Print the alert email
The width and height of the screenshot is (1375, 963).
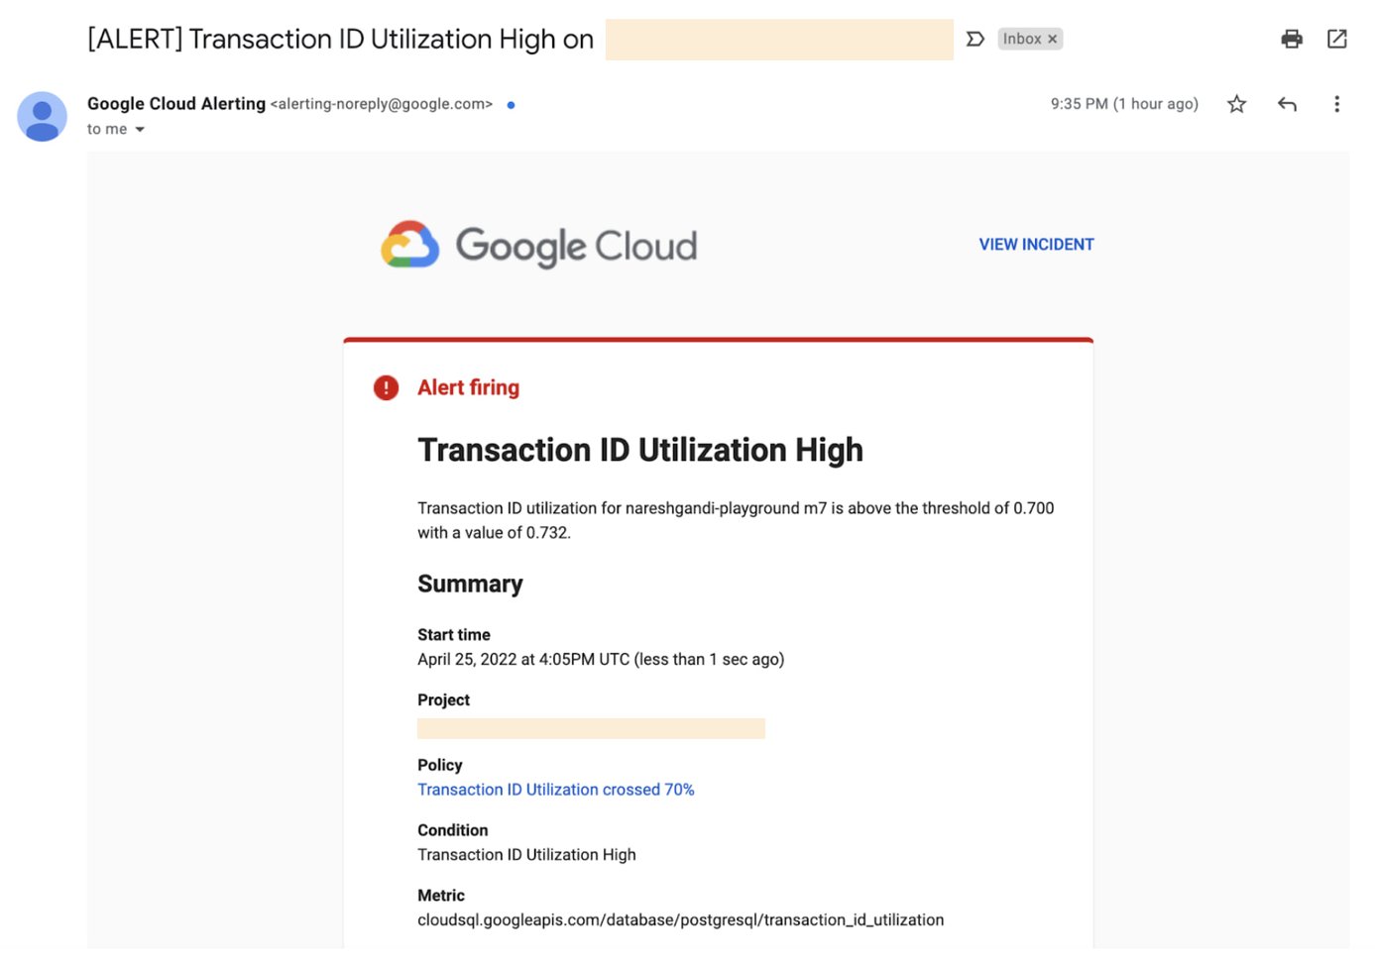coord(1291,39)
